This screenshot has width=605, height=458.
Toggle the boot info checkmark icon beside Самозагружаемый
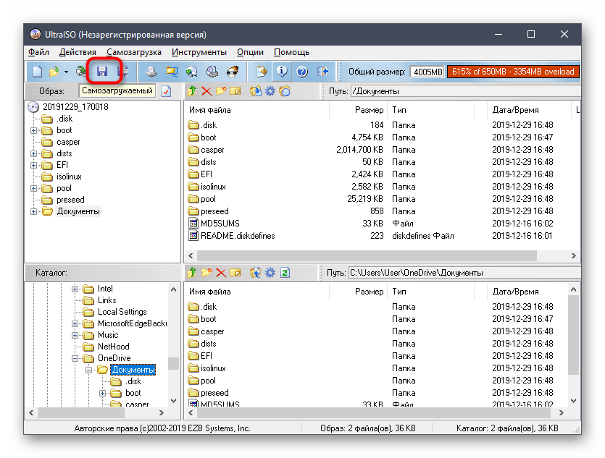[x=166, y=91]
